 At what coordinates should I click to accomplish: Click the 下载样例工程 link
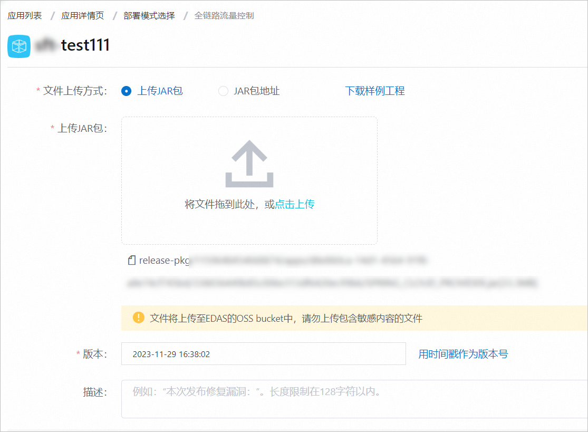374,90
